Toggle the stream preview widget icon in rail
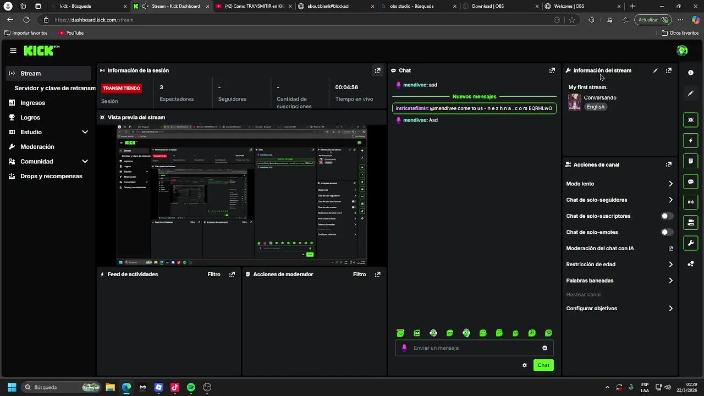The image size is (704, 396). 691,120
